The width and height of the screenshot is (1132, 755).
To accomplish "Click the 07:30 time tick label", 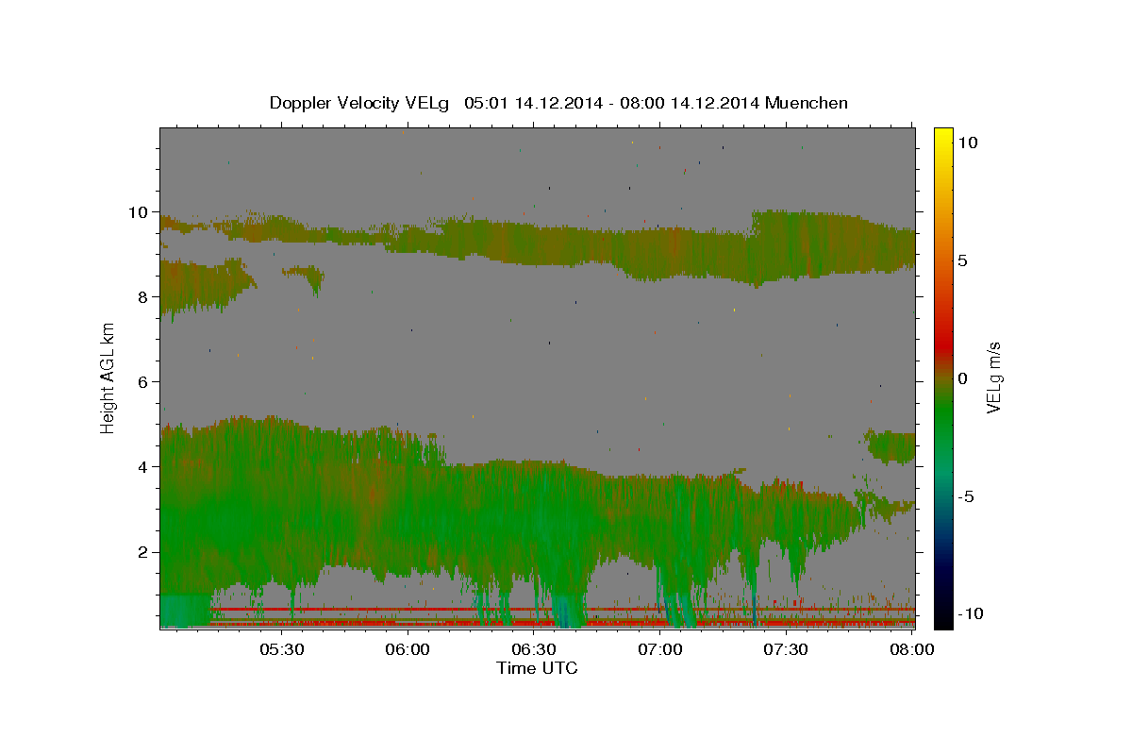I will click(x=786, y=650).
